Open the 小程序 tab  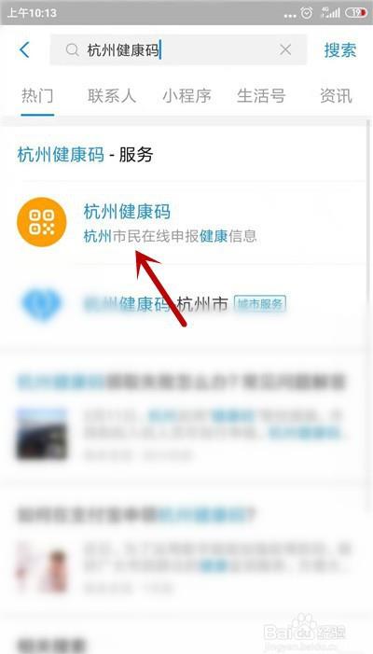tap(186, 96)
